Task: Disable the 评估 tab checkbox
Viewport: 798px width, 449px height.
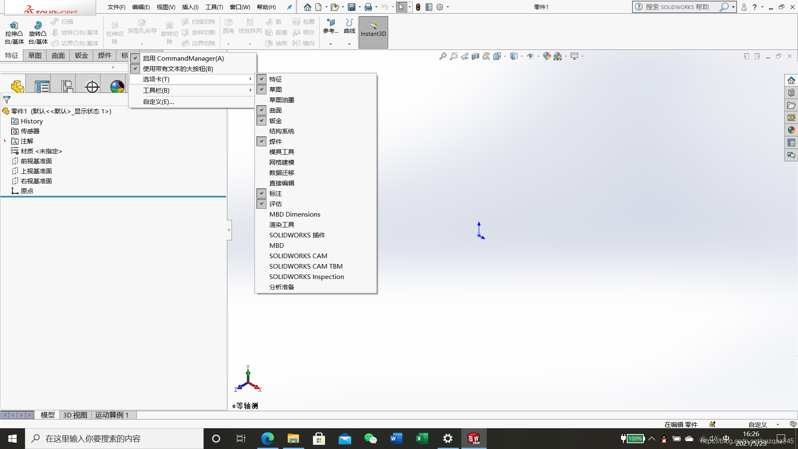Action: pyautogui.click(x=261, y=204)
